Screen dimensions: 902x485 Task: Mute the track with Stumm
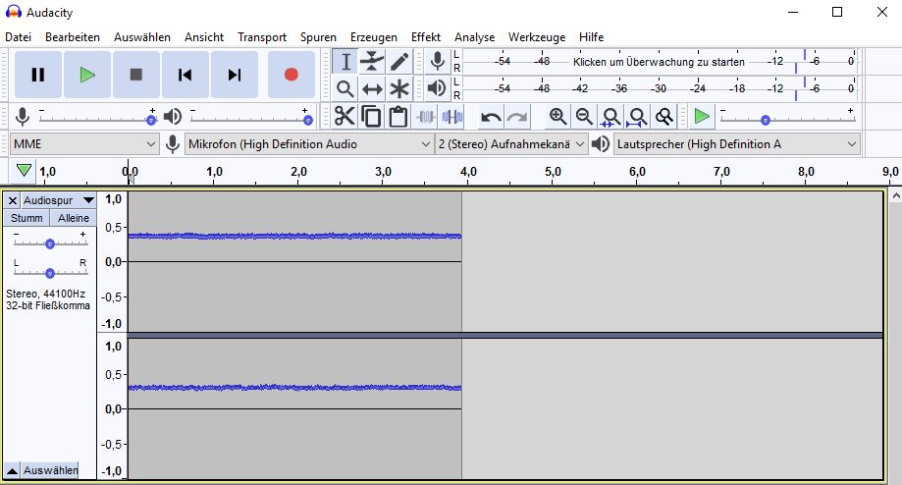(x=27, y=218)
